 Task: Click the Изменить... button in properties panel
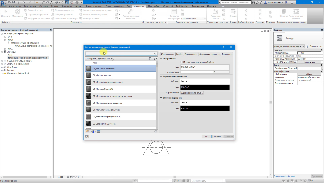point(309,62)
